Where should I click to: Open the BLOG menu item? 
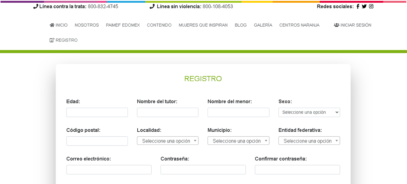[x=241, y=25]
